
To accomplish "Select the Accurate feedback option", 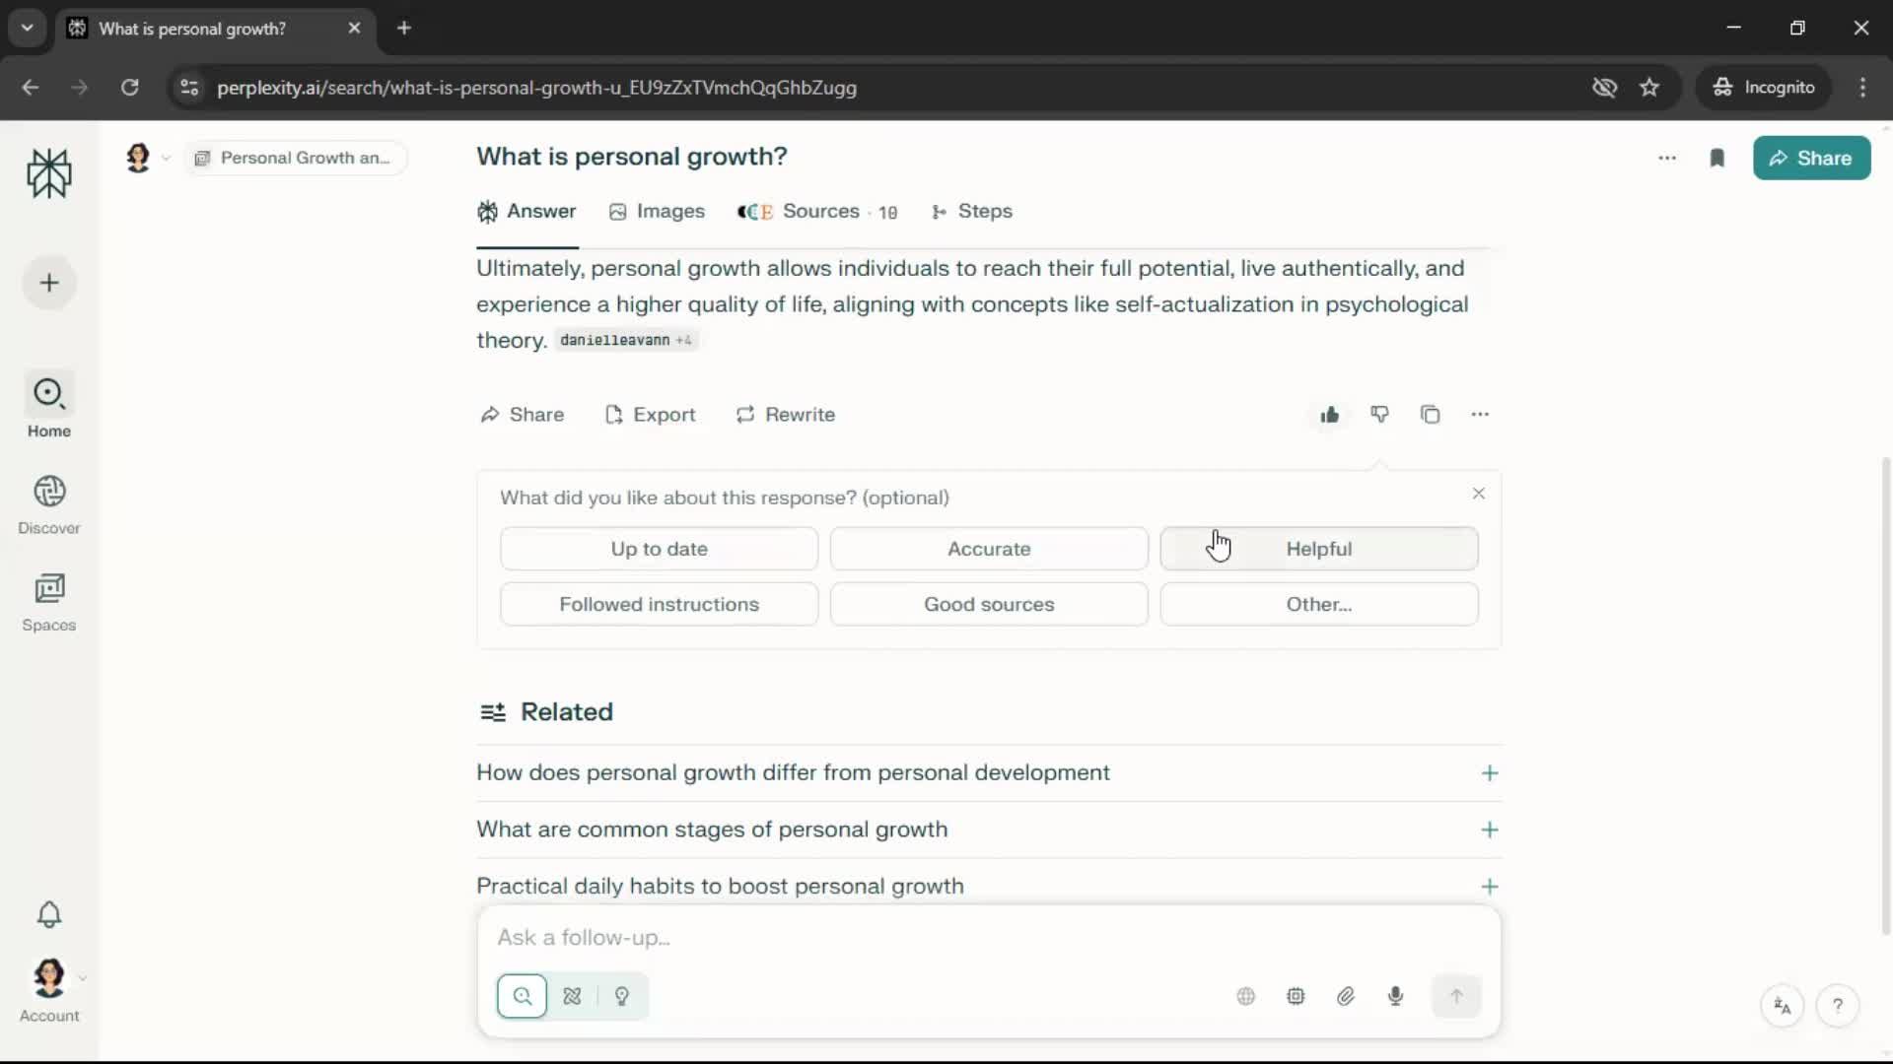I will [x=989, y=549].
